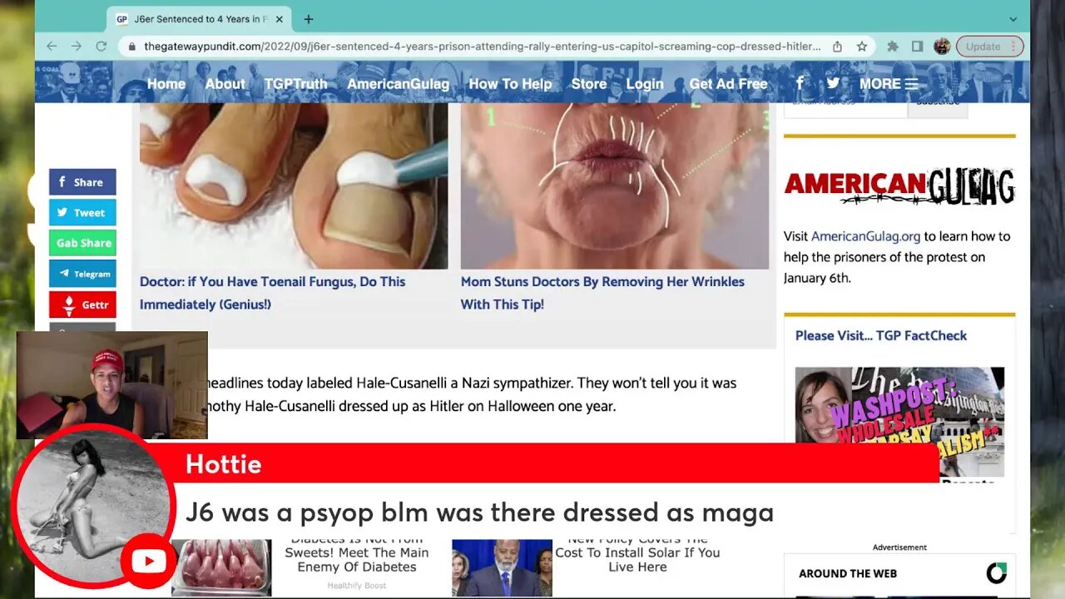Reload the page with refresh icon
1065x599 pixels.
click(101, 47)
